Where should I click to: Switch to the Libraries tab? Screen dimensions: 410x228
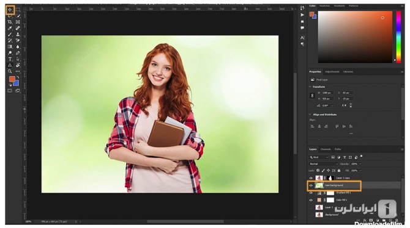coord(348,72)
